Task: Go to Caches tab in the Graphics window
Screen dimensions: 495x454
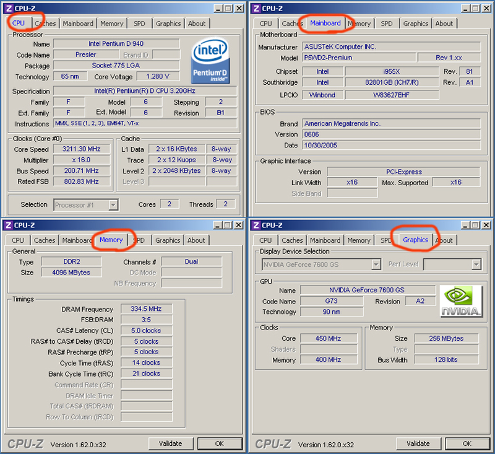Action: 292,240
